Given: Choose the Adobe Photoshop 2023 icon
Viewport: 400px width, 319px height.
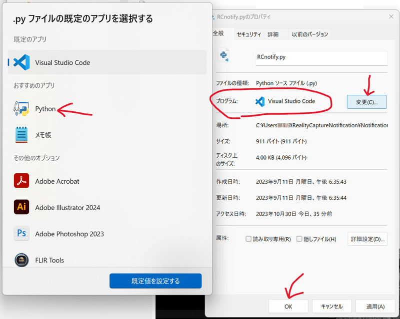Looking at the screenshot, I should pos(21,233).
